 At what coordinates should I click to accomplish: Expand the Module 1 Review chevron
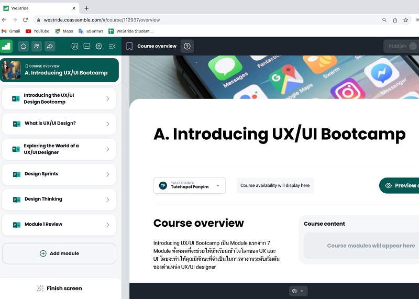pyautogui.click(x=108, y=225)
